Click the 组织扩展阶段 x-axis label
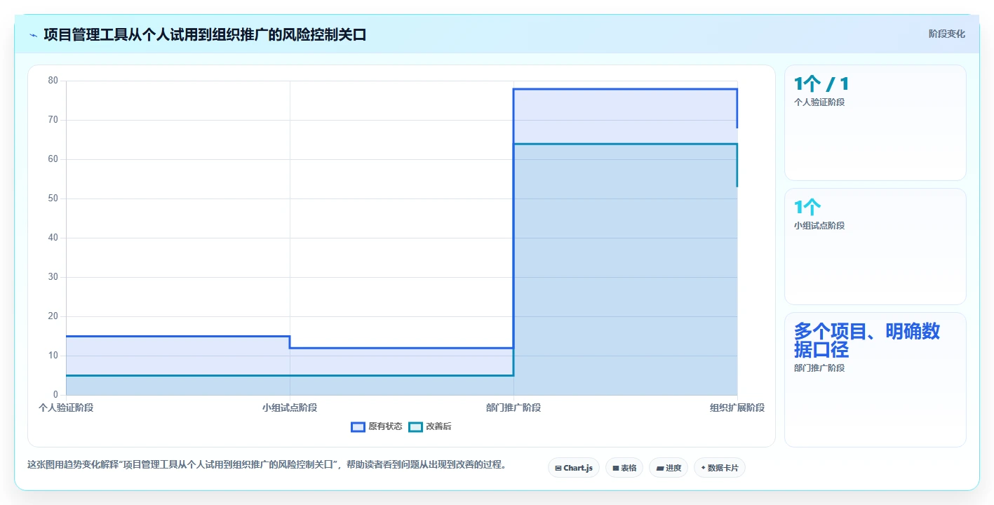Screen dimensions: 994x505 click(737, 408)
